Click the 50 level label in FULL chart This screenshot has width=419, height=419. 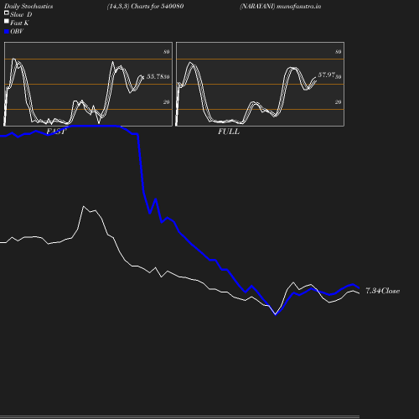pyautogui.click(x=339, y=77)
